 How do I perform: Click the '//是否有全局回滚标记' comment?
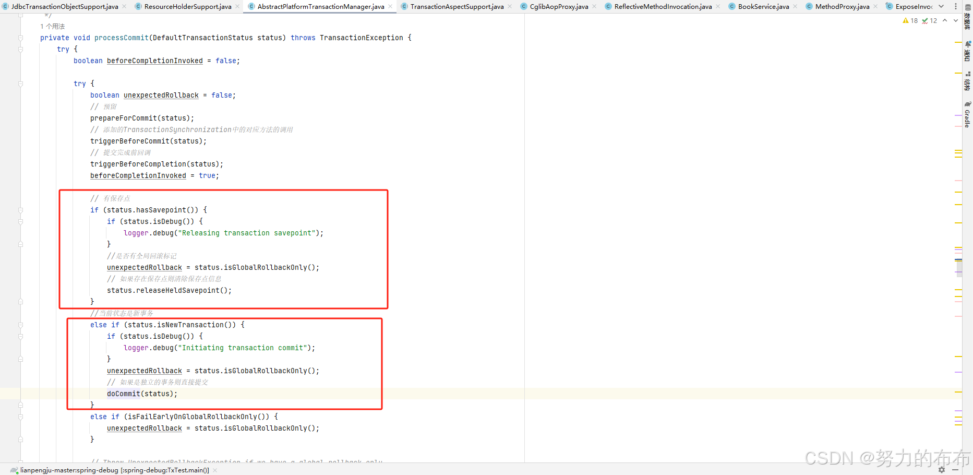click(x=142, y=256)
